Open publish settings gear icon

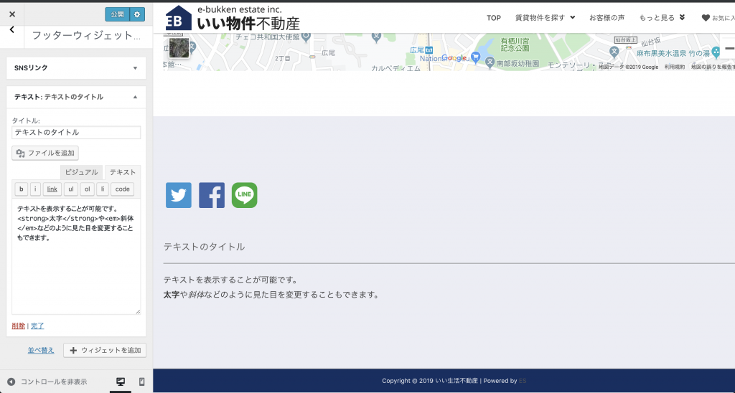pos(138,14)
